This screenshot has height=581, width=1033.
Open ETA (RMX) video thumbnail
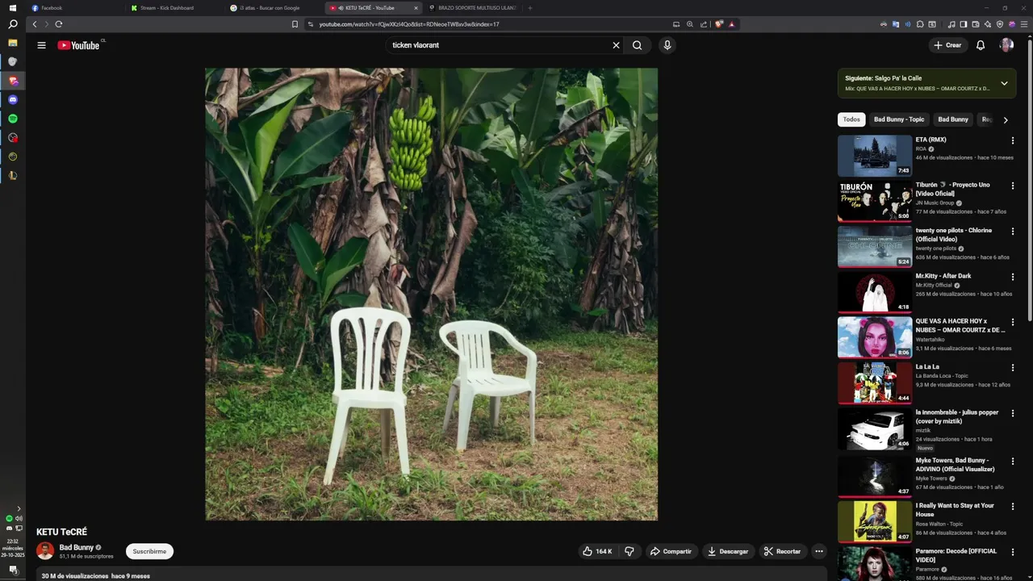875,156
